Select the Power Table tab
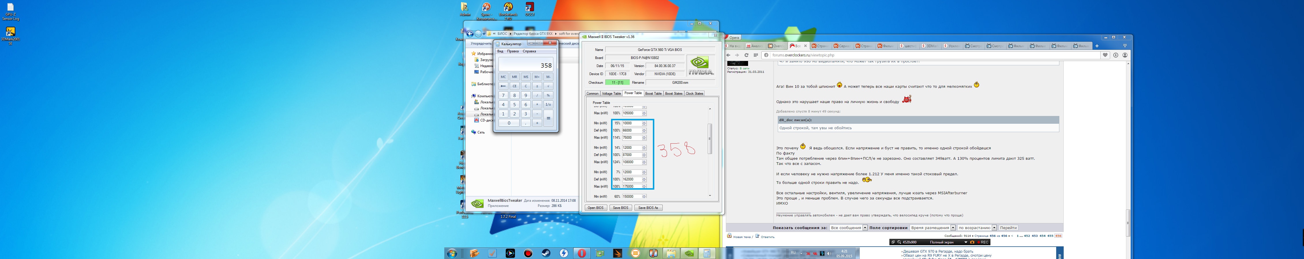Image resolution: width=1304 pixels, height=259 pixels. tap(633, 93)
